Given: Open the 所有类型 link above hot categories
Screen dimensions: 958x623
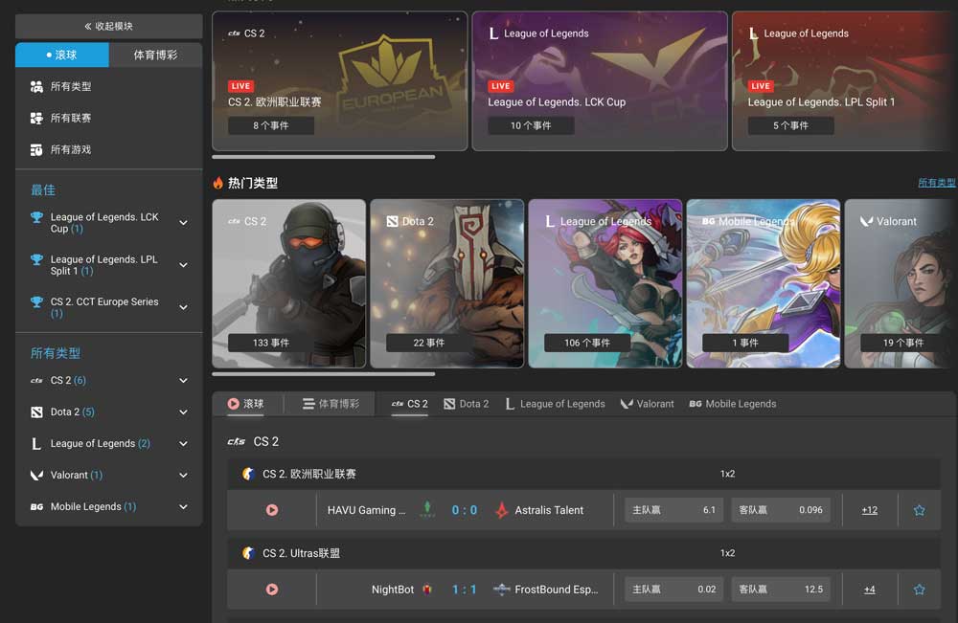Looking at the screenshot, I should (935, 182).
